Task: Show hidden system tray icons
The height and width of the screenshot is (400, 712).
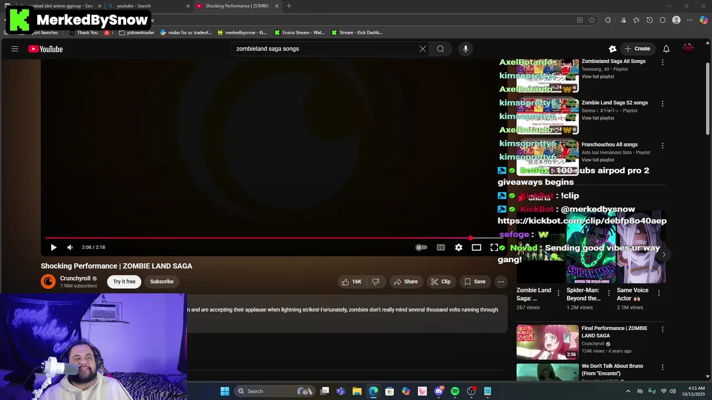Action: [x=629, y=391]
